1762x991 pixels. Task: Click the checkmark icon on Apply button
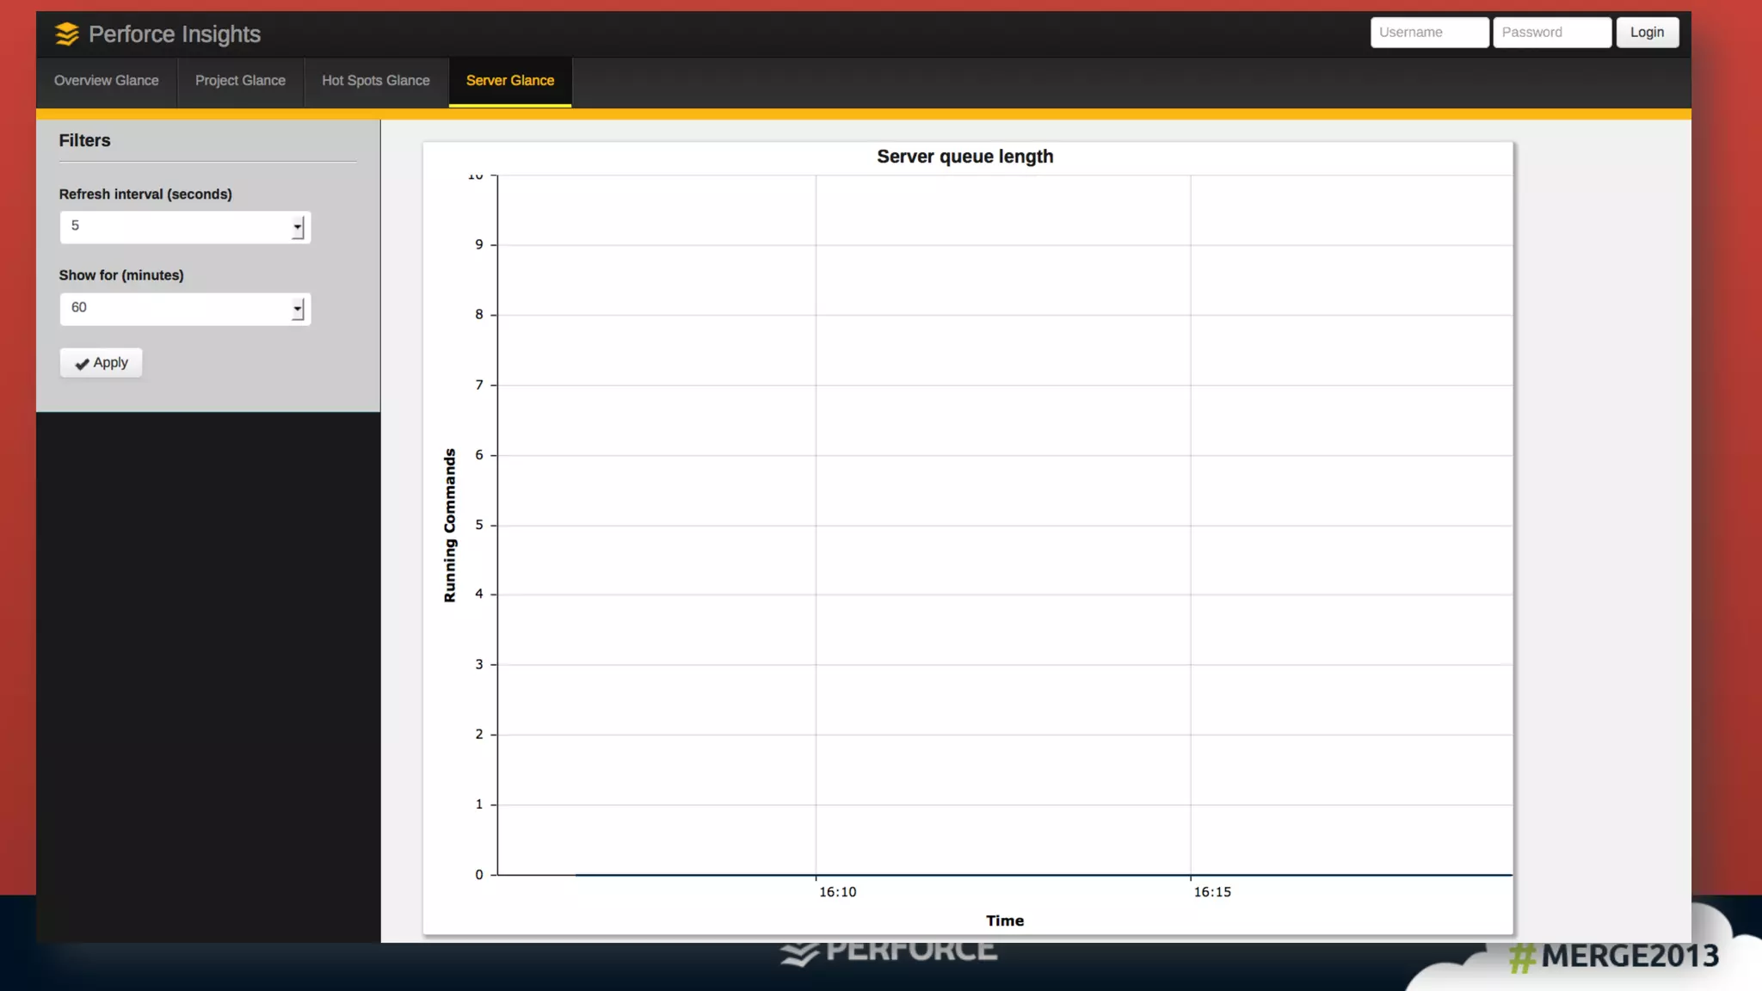[x=82, y=364]
